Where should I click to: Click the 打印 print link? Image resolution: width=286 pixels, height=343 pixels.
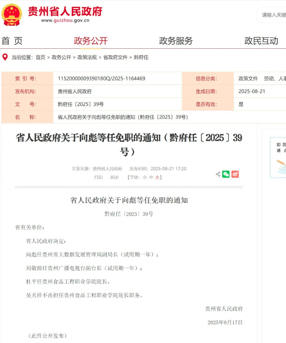click(x=98, y=177)
